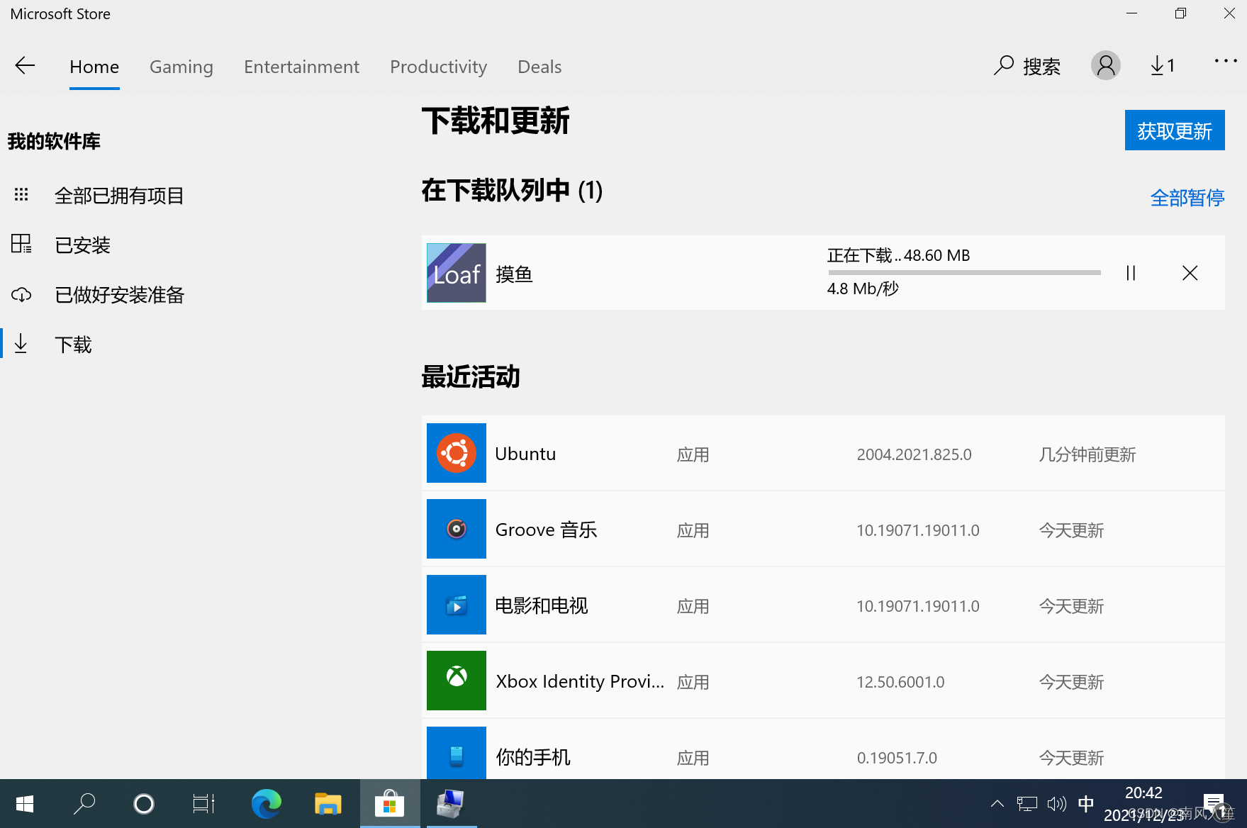Open taskbar search

click(84, 804)
